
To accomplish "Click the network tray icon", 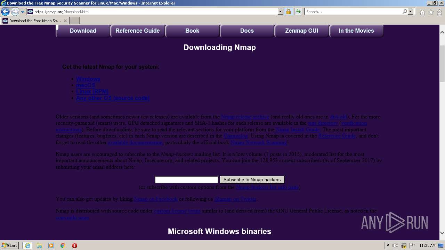I will pyautogui.click(x=404, y=245).
